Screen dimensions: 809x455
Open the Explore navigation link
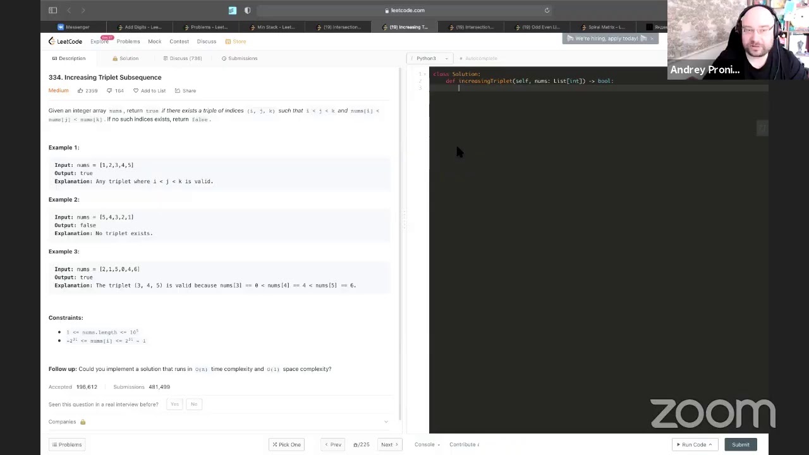pyautogui.click(x=99, y=41)
